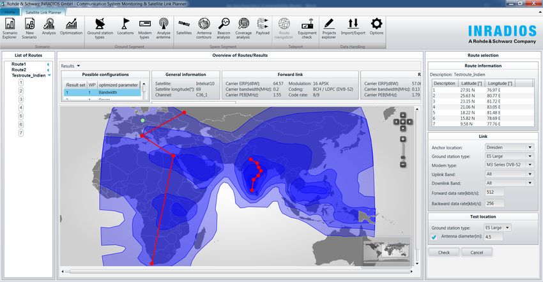
Task: Collapse the Testroute_Indien tree node
Action: 50,75
